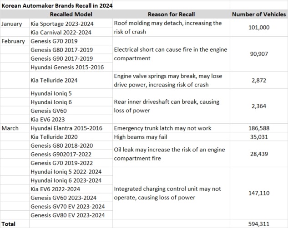Click the 'Number of Vehicles' header cell
288x228 pixels.
258,15
